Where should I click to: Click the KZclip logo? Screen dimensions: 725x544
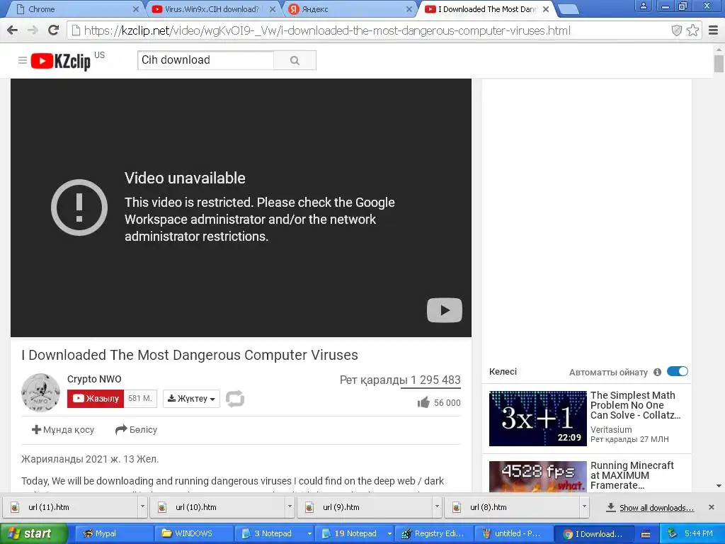[x=61, y=61]
